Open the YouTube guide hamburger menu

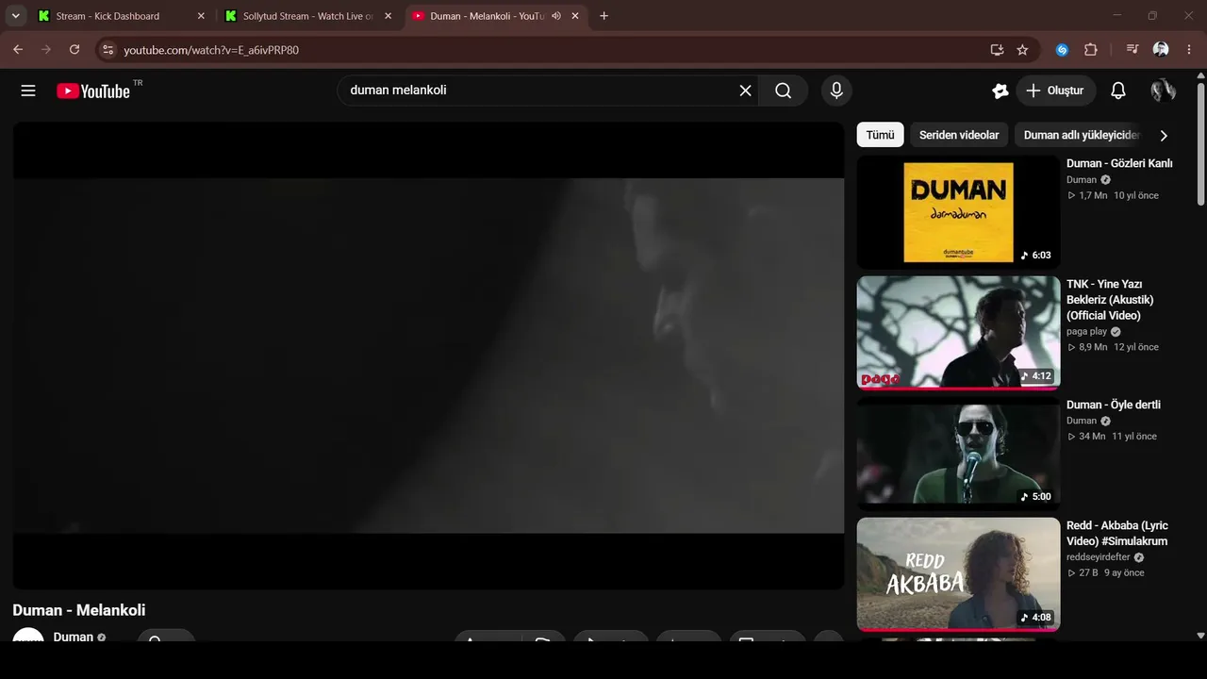[28, 91]
